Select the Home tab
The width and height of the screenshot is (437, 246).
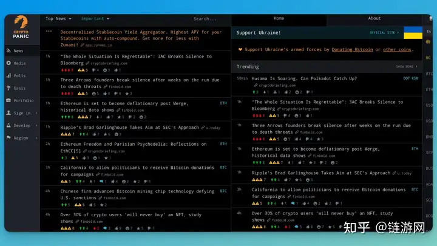tap(279, 18)
